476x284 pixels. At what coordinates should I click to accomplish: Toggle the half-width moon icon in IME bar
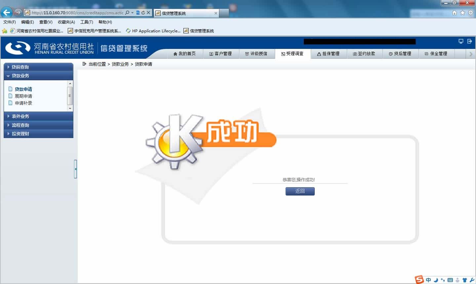coord(436,280)
